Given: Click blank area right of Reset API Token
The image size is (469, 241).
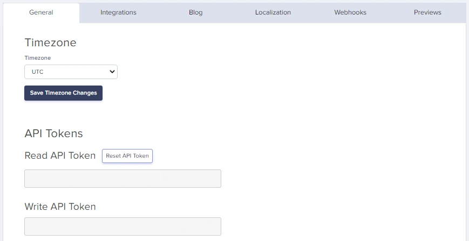Looking at the screenshot, I should pos(297,156).
